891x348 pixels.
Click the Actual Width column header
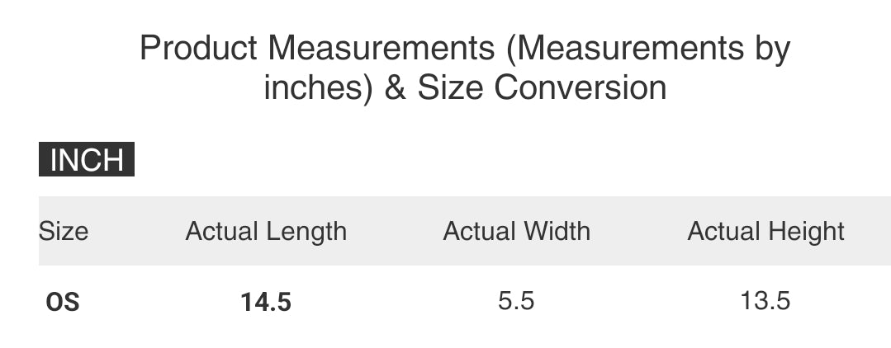(x=516, y=231)
